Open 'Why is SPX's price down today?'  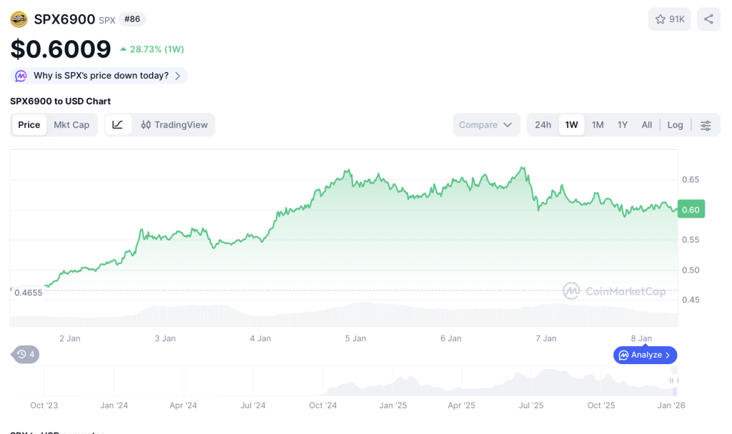[x=99, y=76]
